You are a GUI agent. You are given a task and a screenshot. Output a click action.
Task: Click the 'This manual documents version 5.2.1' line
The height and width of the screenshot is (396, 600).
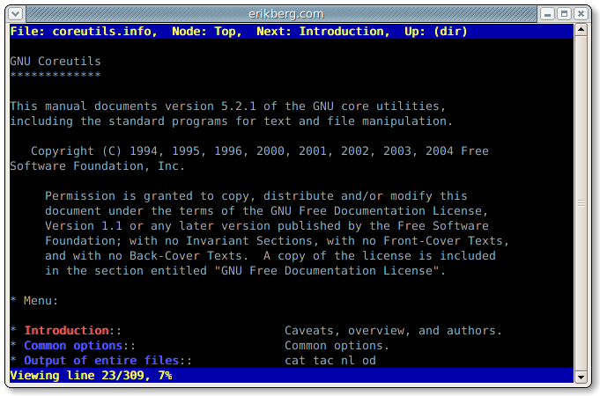pyautogui.click(x=228, y=106)
